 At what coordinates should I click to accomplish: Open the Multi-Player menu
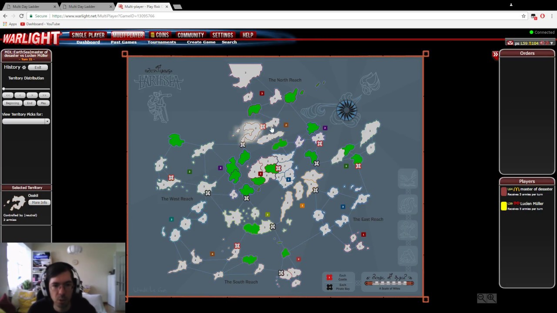pos(128,35)
